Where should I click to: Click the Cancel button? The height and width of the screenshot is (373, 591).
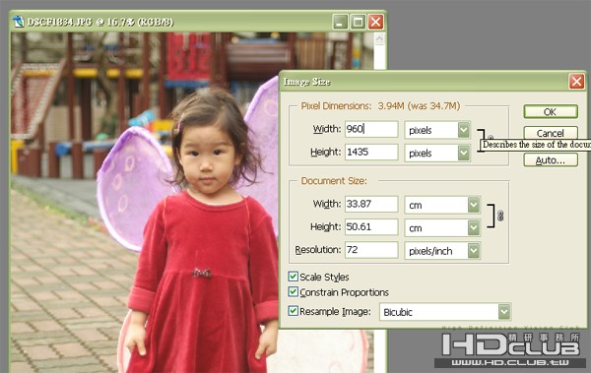[x=551, y=133]
